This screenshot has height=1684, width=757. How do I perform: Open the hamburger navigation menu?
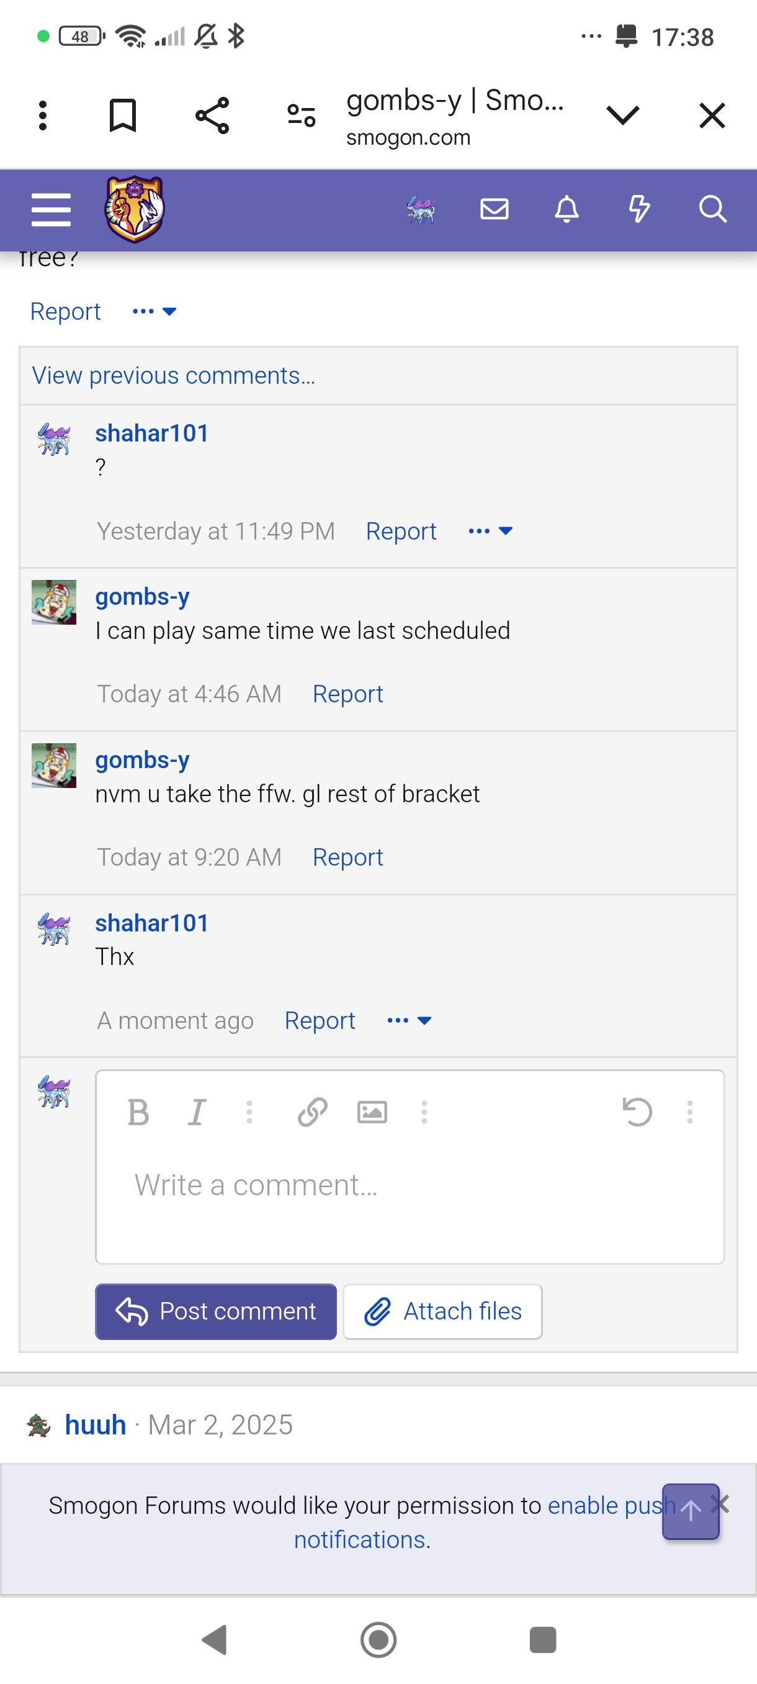coord(51,210)
